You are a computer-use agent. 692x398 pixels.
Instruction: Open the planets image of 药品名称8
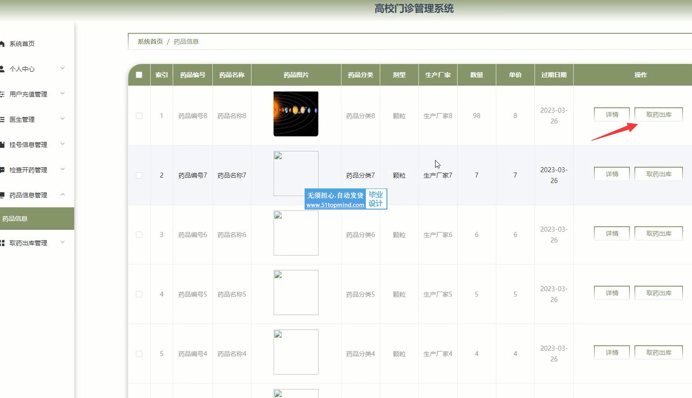click(296, 114)
